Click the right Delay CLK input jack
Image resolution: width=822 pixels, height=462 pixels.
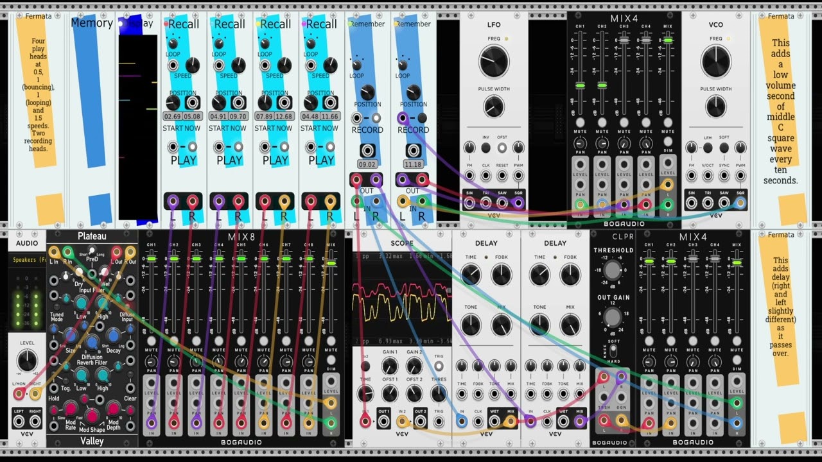click(547, 421)
